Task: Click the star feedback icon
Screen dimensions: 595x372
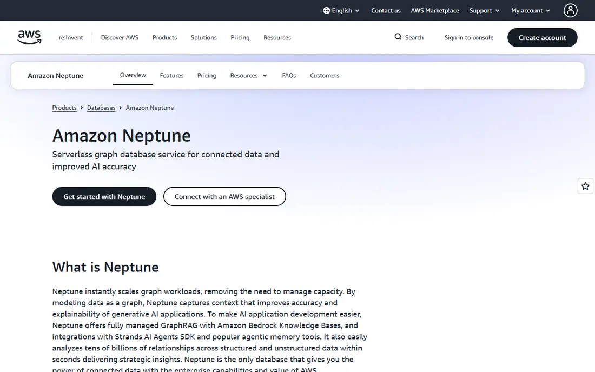Action: pos(585,186)
